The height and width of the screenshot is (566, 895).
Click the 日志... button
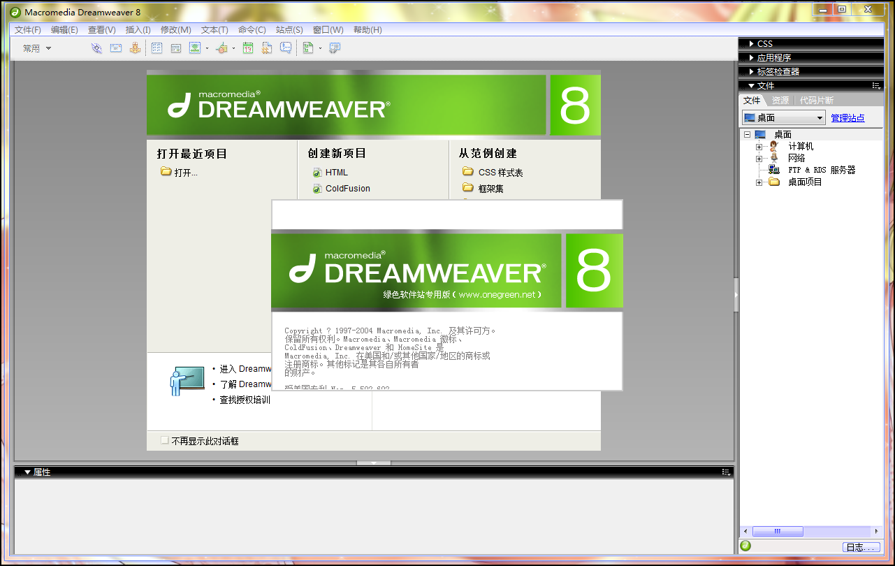(857, 547)
